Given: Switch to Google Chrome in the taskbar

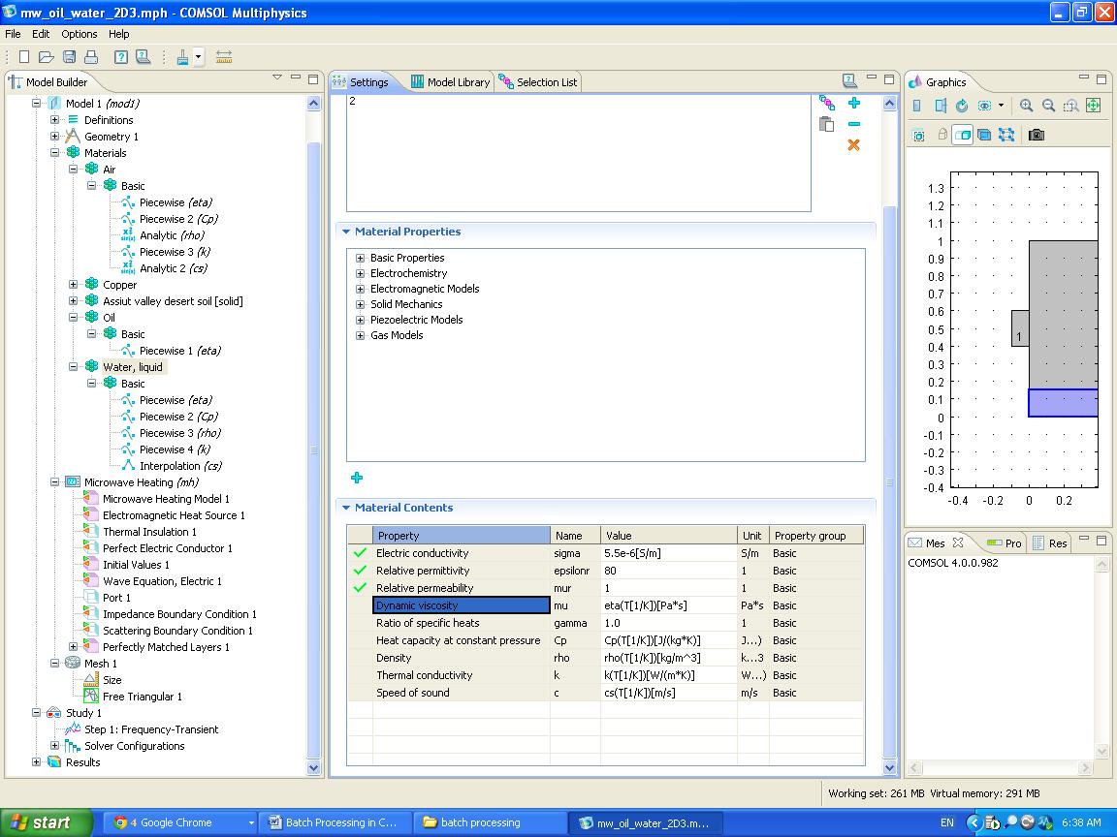Looking at the screenshot, I should [180, 822].
